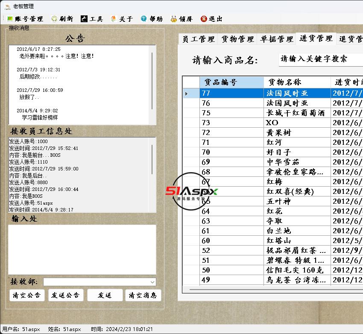Select the 拿破伦皇家路... cell

pos(297,172)
